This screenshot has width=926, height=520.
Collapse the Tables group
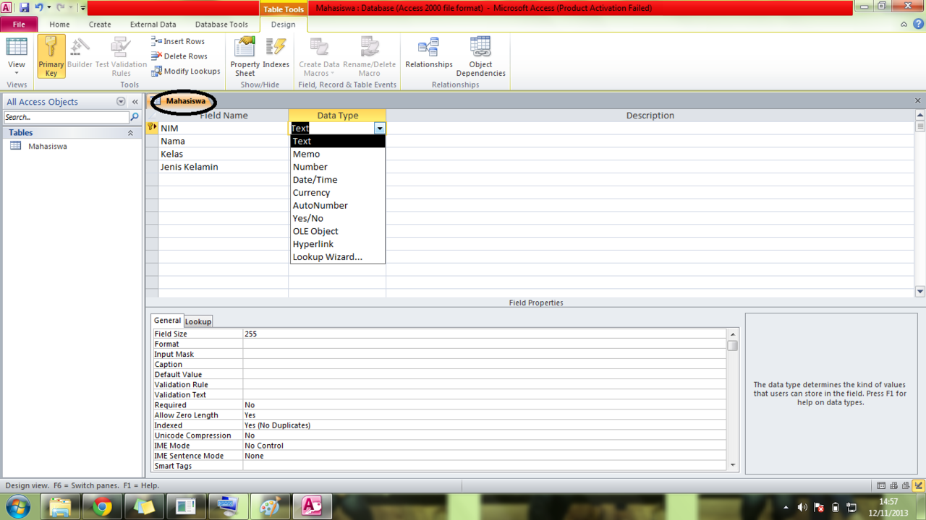(130, 133)
